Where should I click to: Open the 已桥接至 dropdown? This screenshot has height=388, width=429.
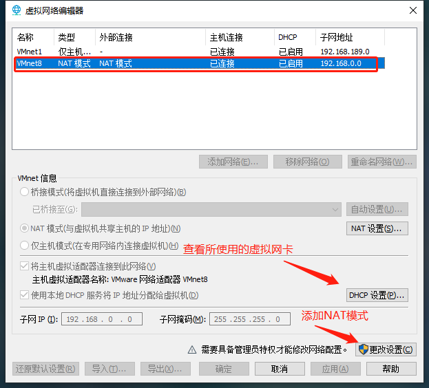211,210
